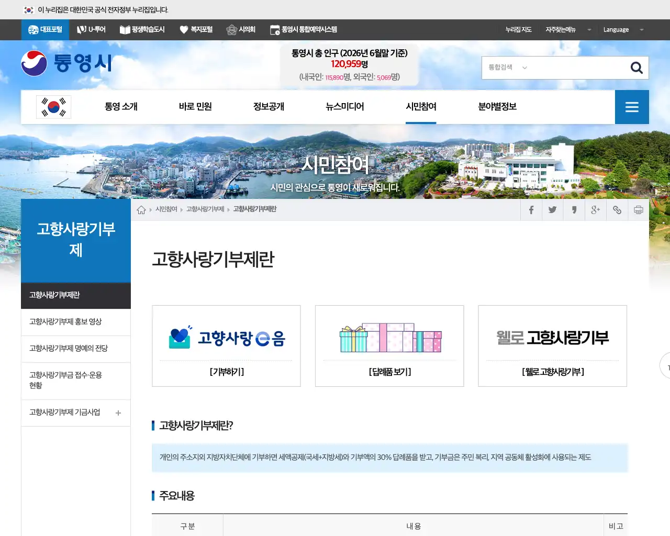Open 복지포털 site link
The height and width of the screenshot is (536, 670).
coord(196,30)
